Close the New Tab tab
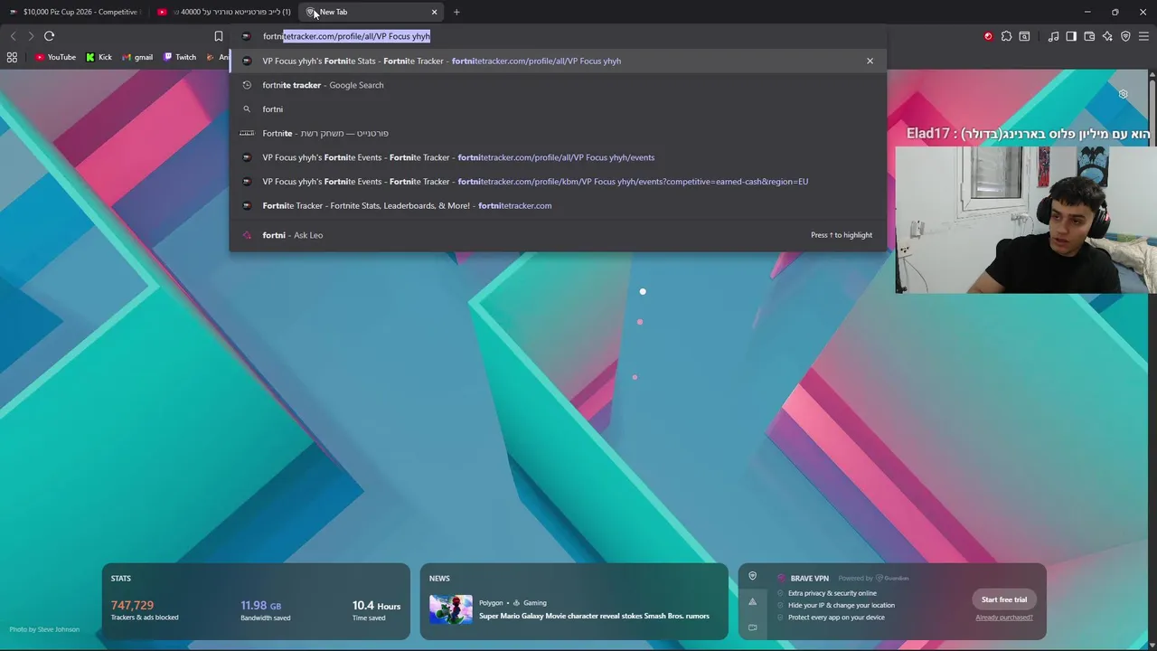Viewport: 1157px width, 651px height. pyautogui.click(x=434, y=12)
